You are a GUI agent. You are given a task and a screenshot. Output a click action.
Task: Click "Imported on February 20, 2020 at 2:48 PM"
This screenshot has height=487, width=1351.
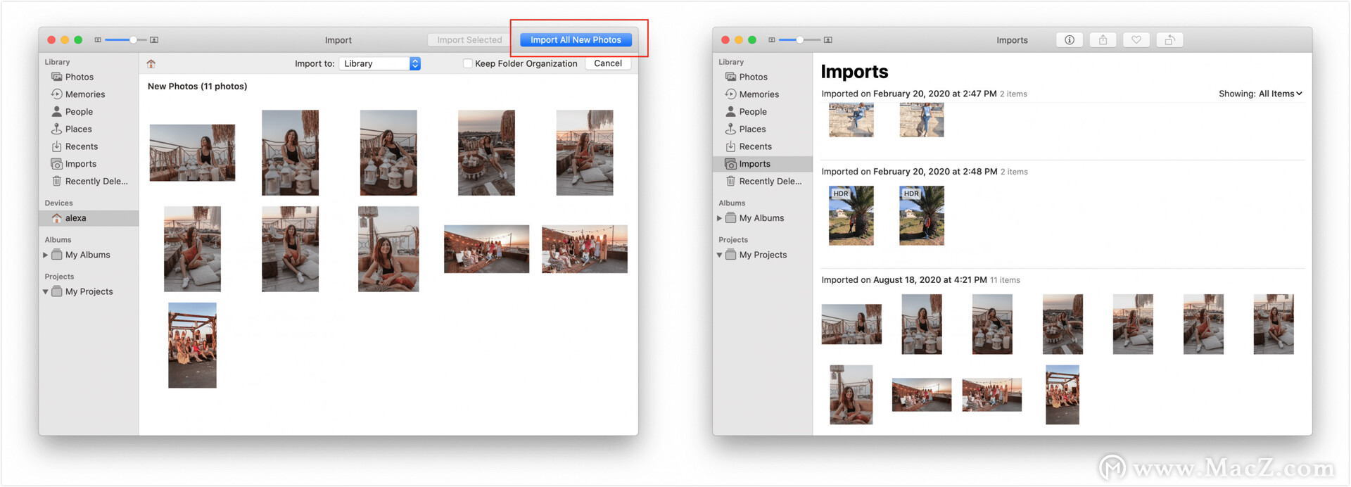[x=909, y=172]
